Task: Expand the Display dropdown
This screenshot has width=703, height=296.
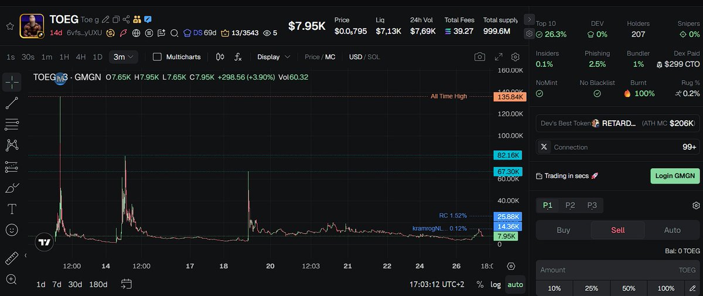Action: coord(274,57)
